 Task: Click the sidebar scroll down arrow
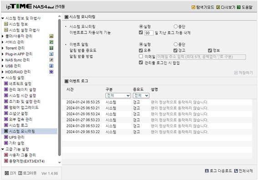tap(60, 162)
